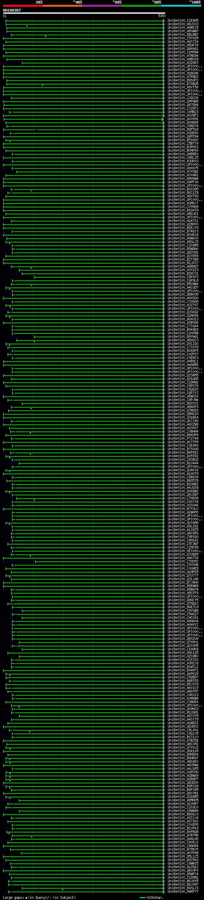Click the UniRef100_Q7NVD3 label
Screen dimensions: 204x900
[183, 411]
